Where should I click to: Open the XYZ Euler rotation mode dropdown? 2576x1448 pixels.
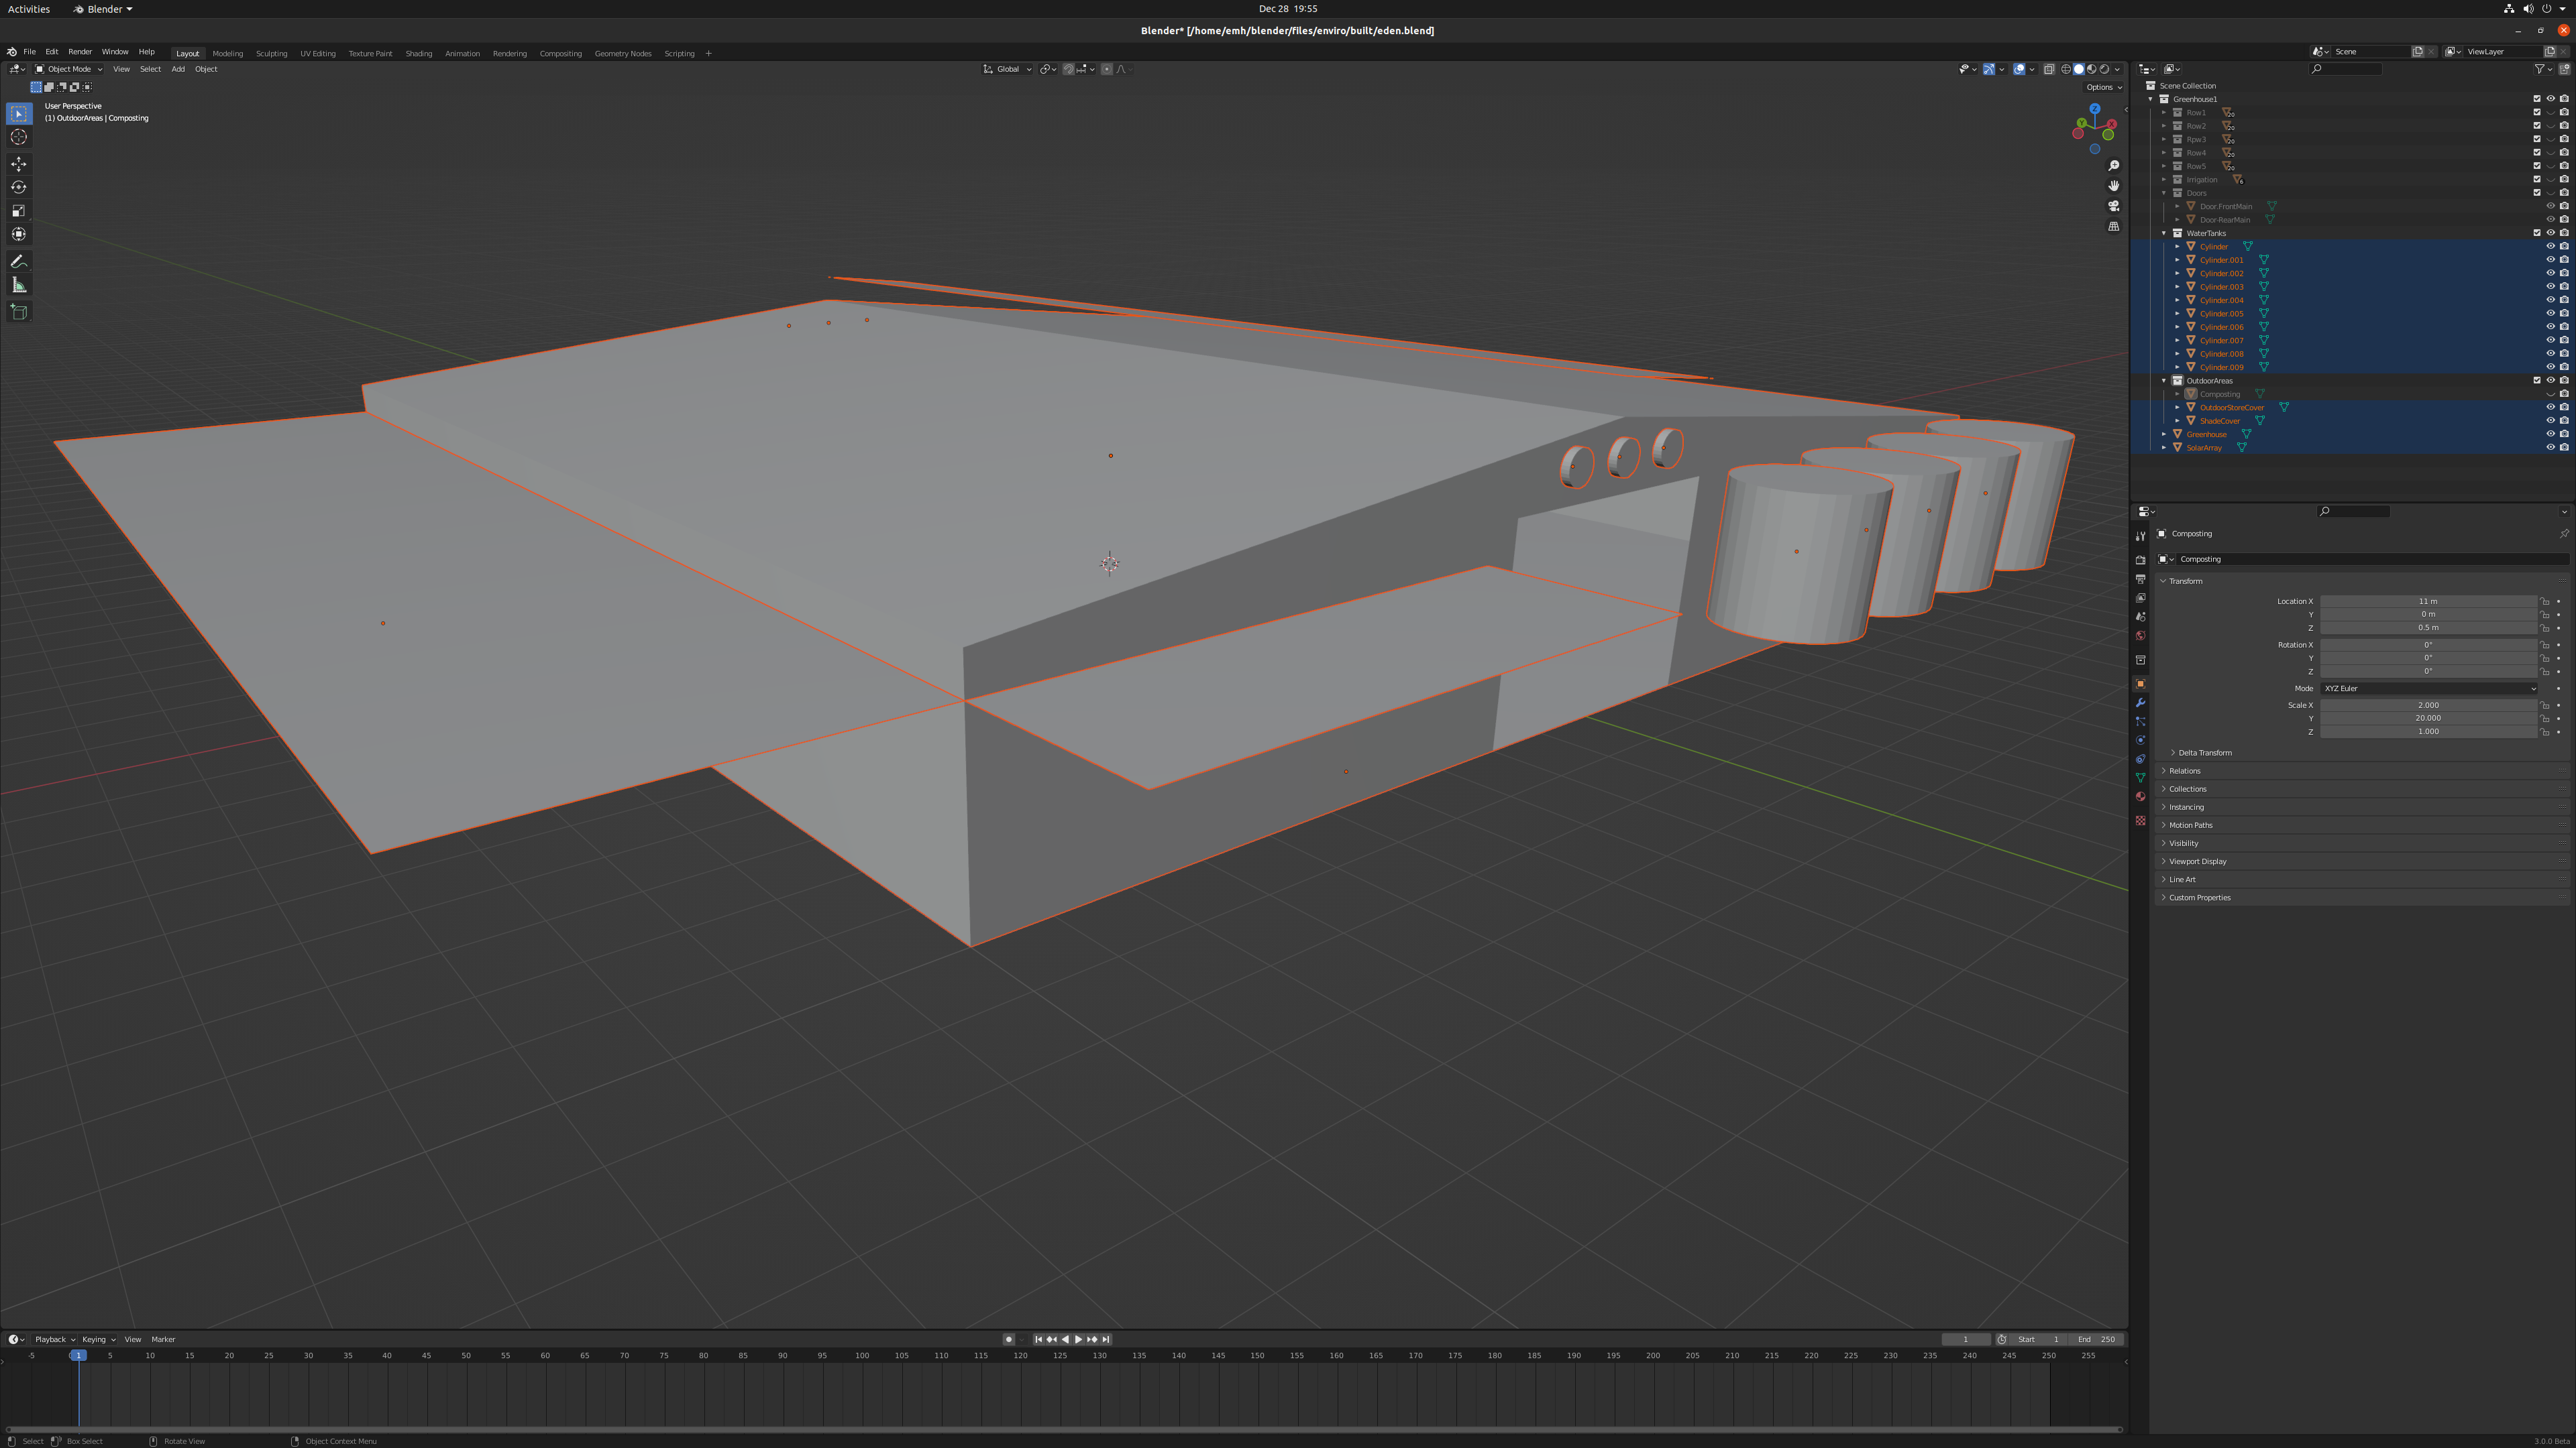[2428, 688]
